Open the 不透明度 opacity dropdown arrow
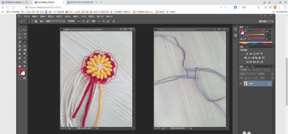 click(83, 21)
